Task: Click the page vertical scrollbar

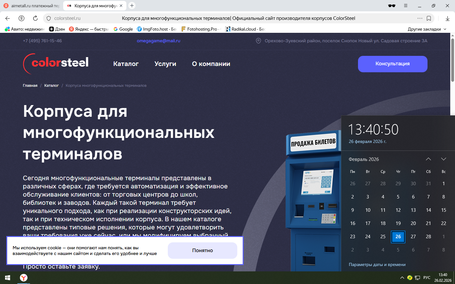Action: coord(452,60)
